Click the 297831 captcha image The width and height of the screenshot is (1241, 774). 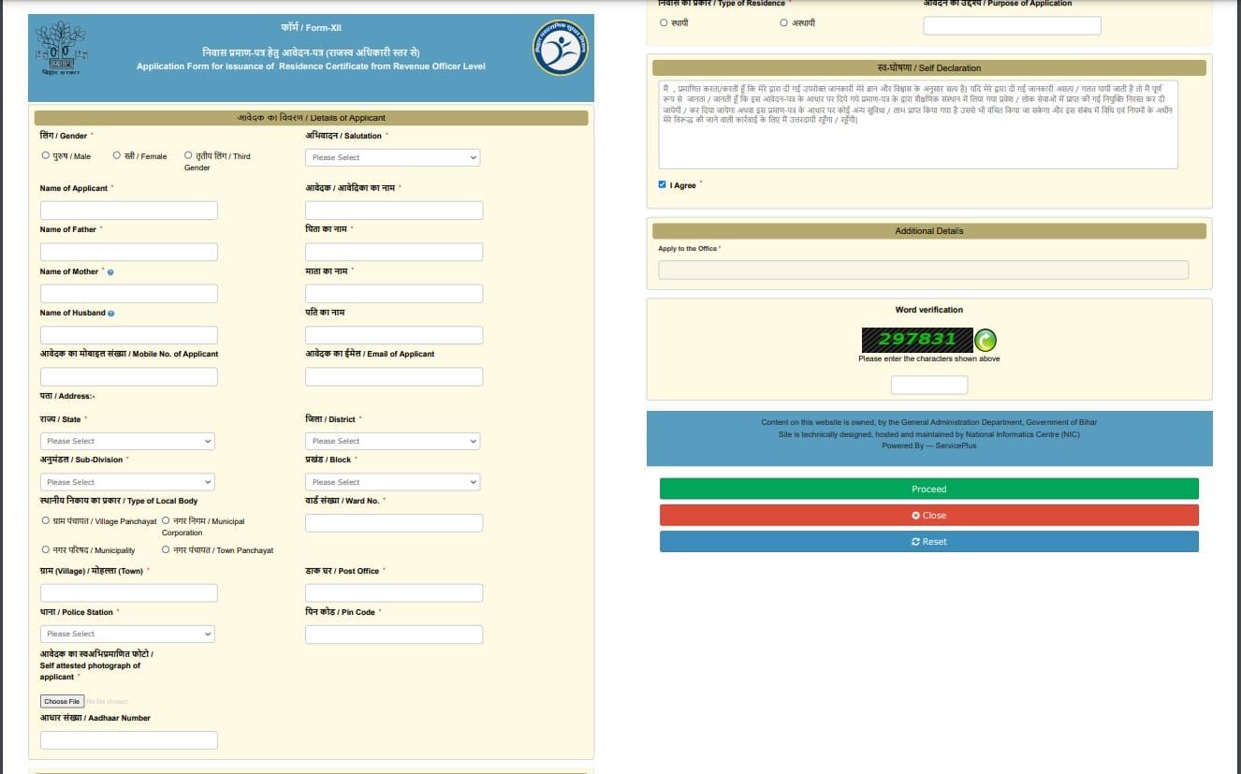916,339
